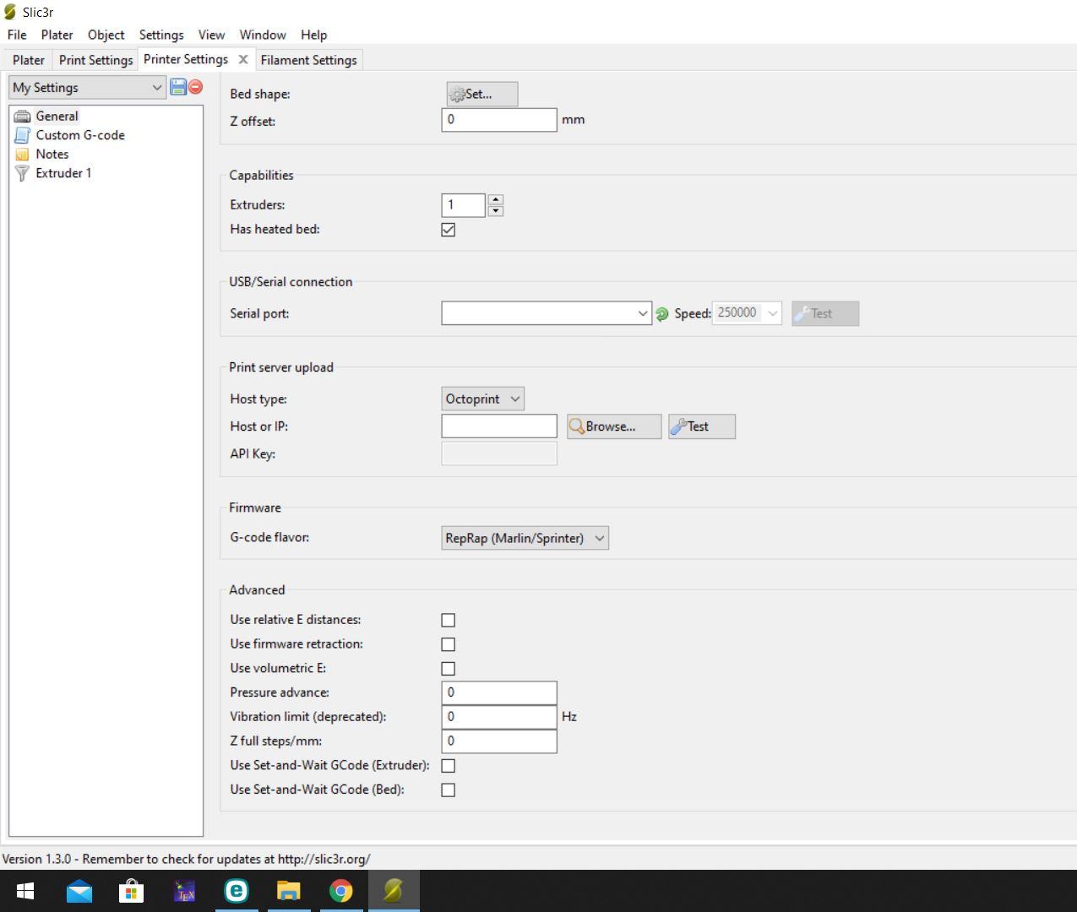Viewport: 1077px width, 912px height.
Task: Enable Use relative E distances
Action: pyautogui.click(x=449, y=620)
